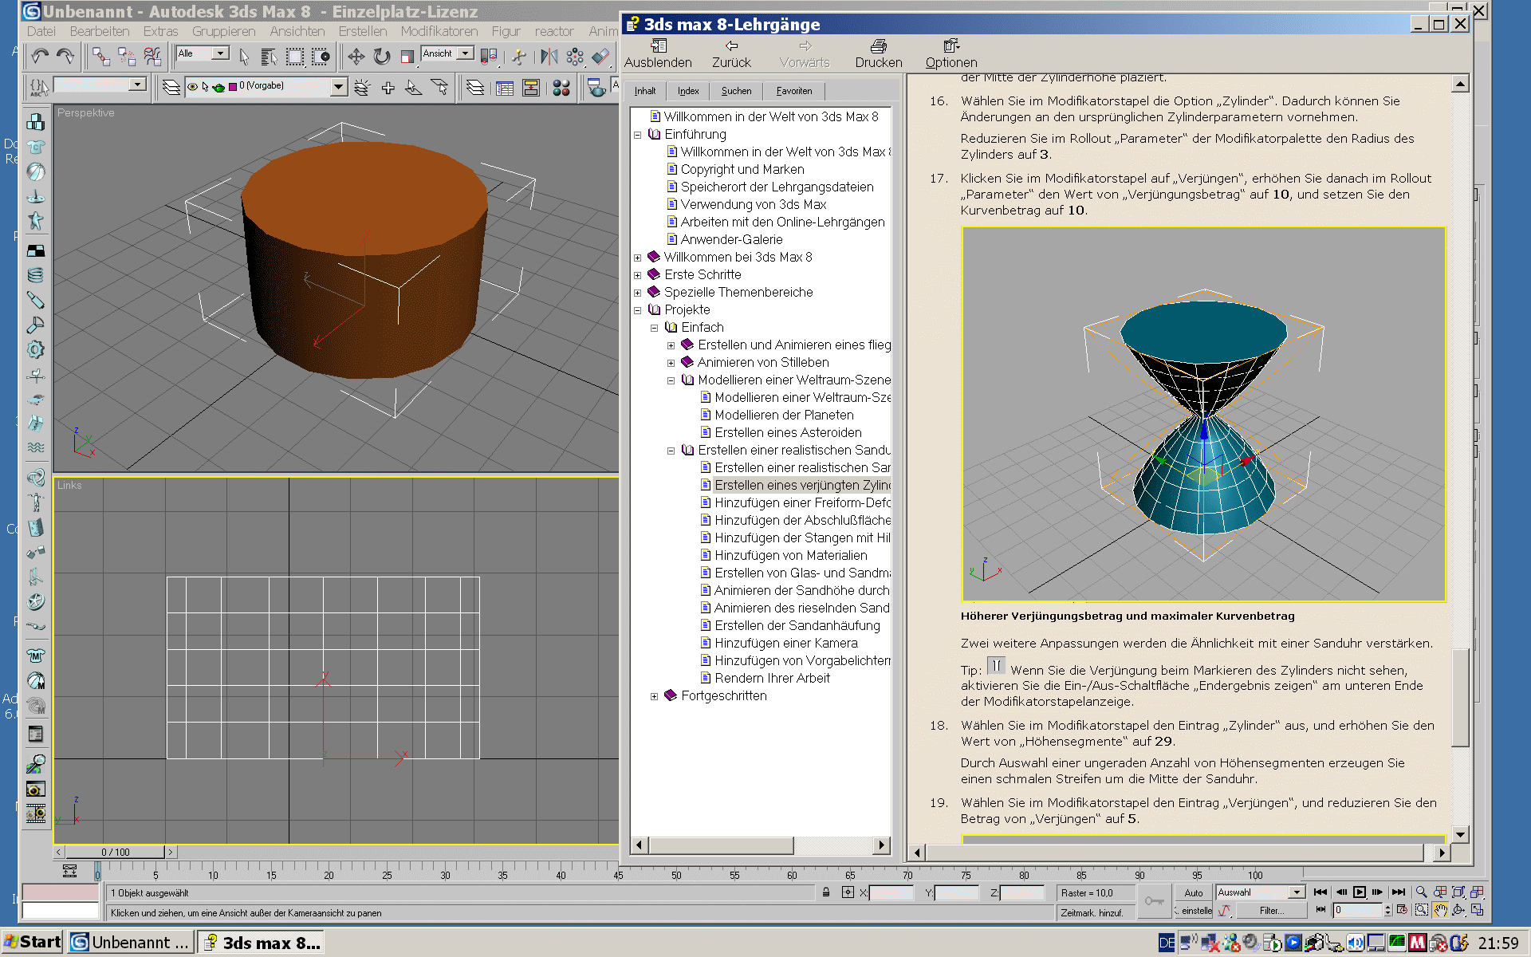Open Rendern Ihrer Arbeit topic
The width and height of the screenshot is (1531, 957).
pos(772,679)
